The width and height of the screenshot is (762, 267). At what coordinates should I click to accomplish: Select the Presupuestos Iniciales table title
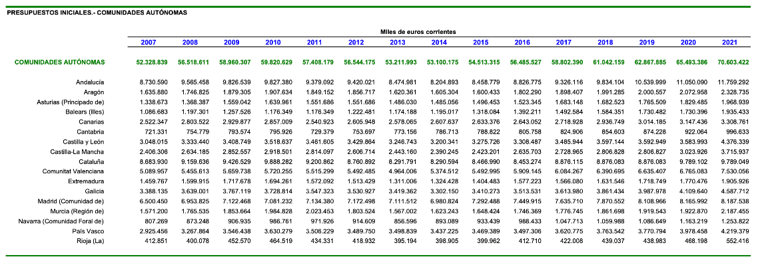[97, 13]
